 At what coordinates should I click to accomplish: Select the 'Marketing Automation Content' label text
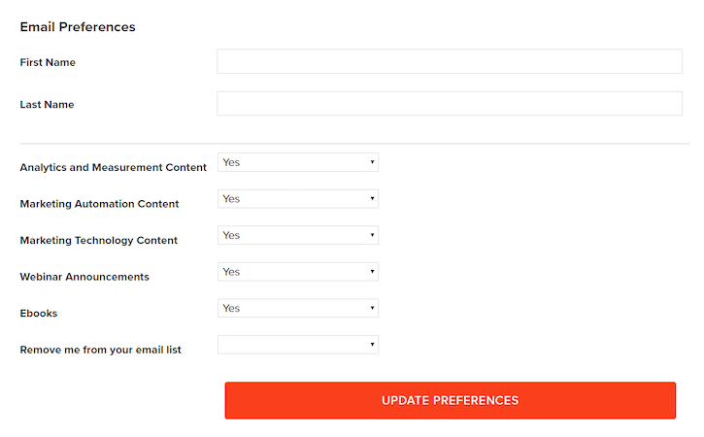(x=99, y=204)
